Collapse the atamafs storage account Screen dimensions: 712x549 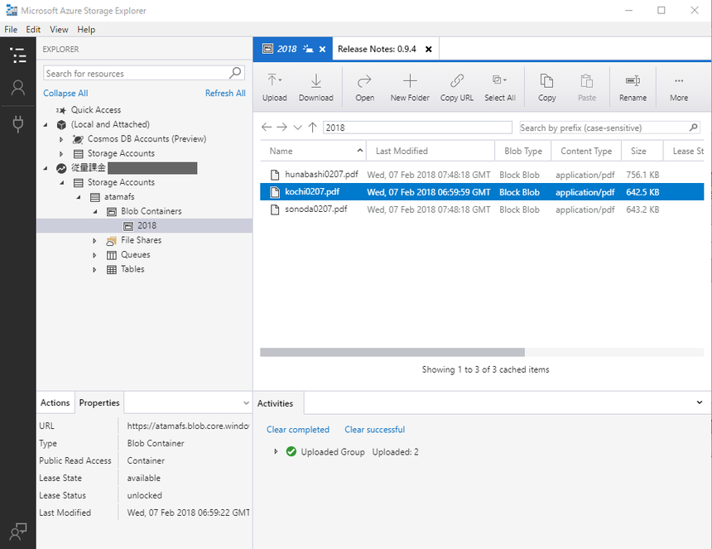(79, 197)
